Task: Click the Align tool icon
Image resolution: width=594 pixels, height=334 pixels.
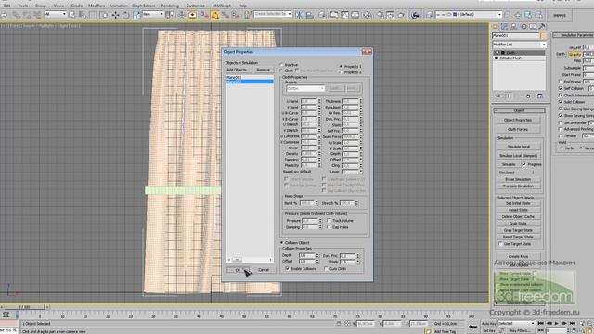Action: [x=310, y=15]
